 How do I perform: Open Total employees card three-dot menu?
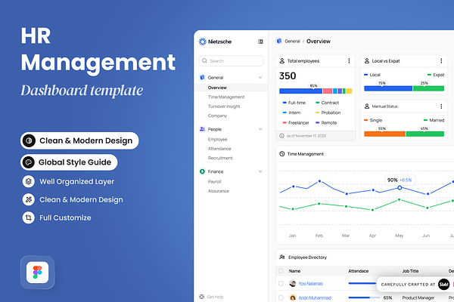[349, 60]
